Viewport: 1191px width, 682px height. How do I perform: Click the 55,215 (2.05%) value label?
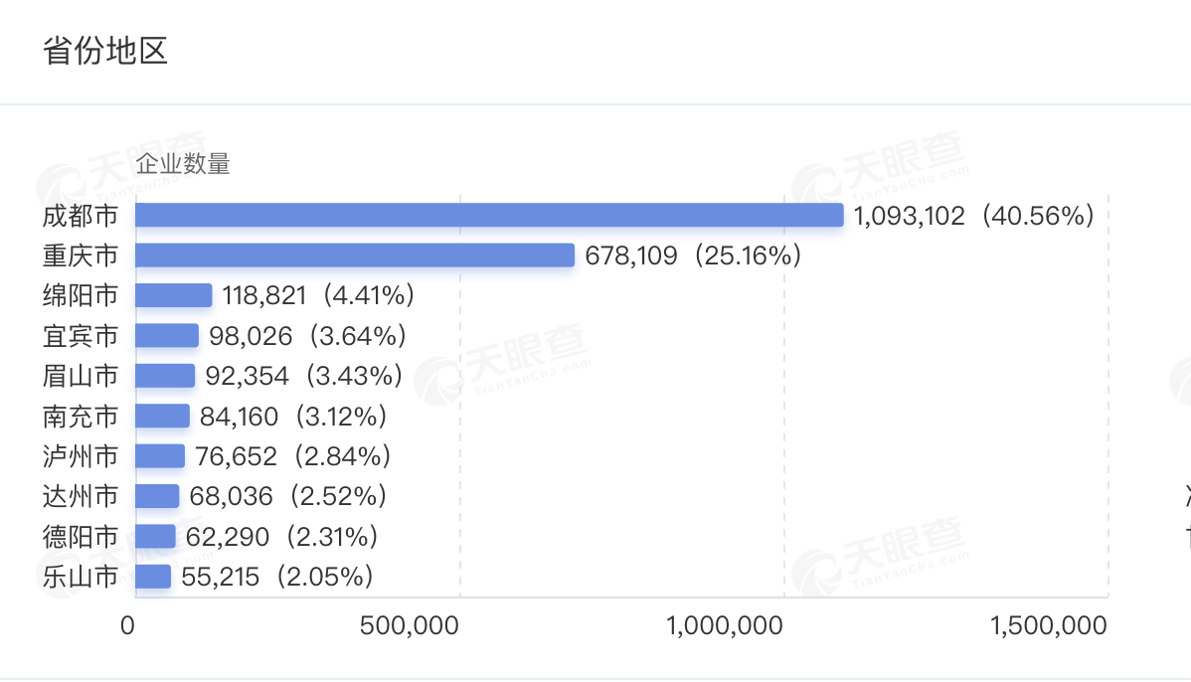pos(277,577)
